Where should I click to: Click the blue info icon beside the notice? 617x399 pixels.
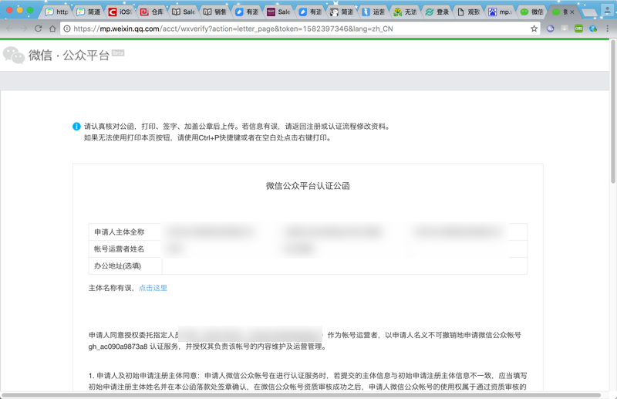(x=76, y=127)
